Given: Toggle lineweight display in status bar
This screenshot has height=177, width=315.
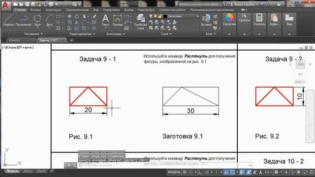Looking at the screenshot, I should 242,172.
